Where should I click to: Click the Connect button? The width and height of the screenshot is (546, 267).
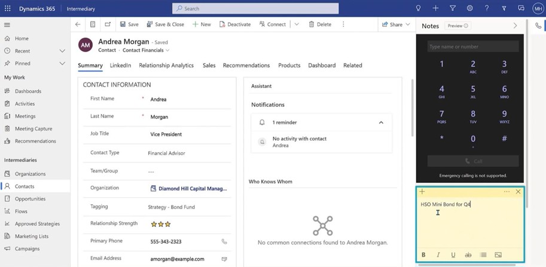[273, 24]
